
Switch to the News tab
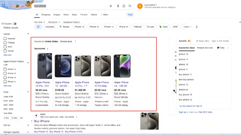[x=66, y=14]
